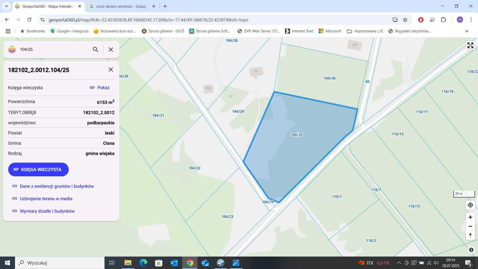Open Uzbrojenie terenu w media link

coord(46,199)
